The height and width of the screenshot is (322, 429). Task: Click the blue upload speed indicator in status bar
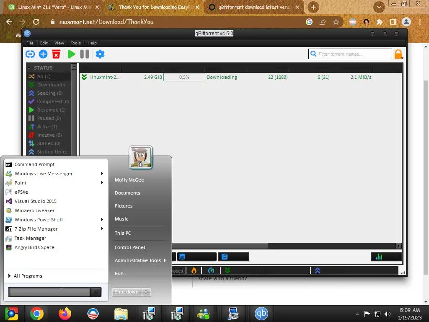click(x=318, y=271)
